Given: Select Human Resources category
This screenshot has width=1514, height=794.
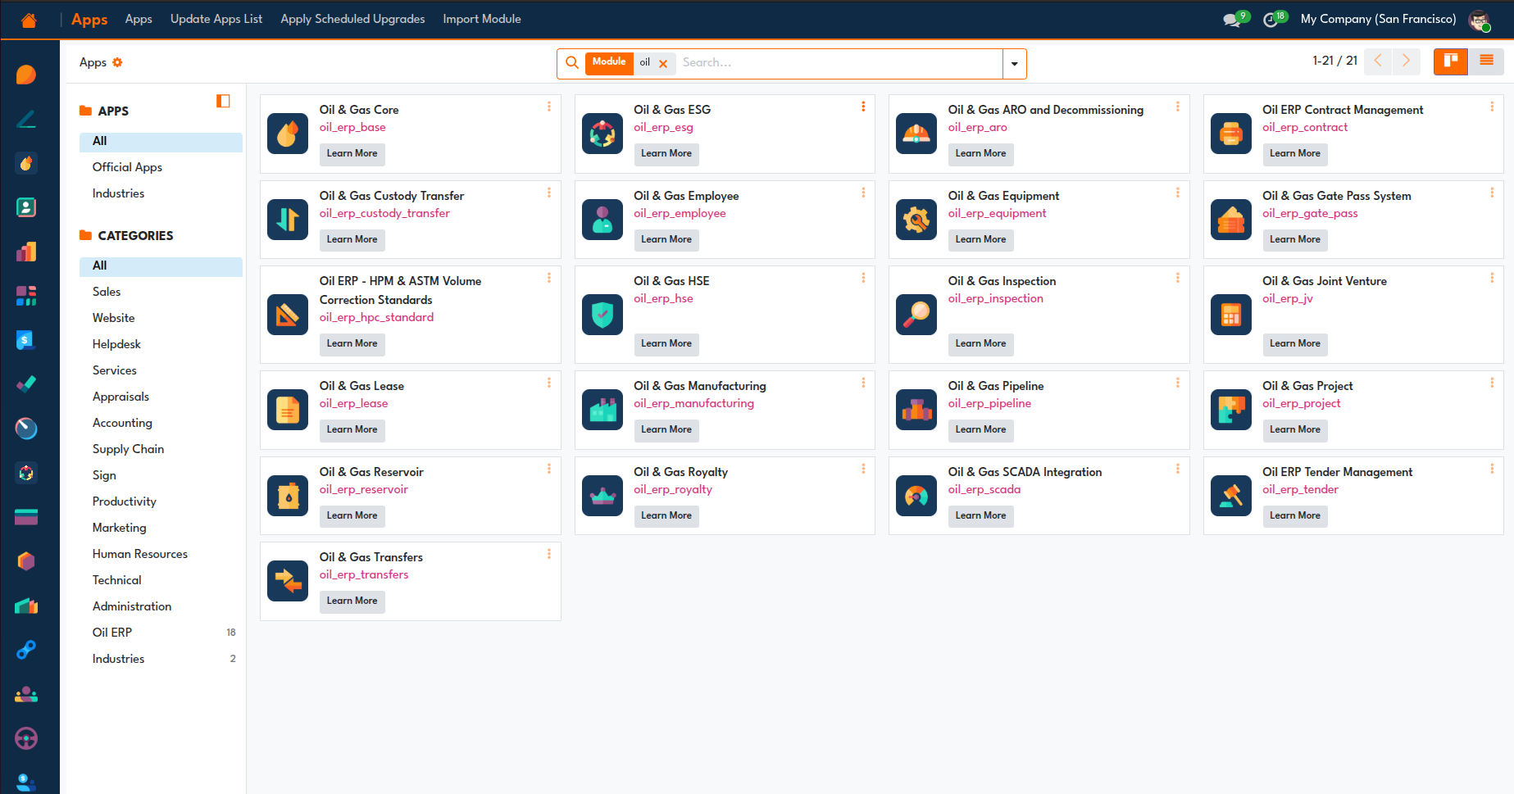Looking at the screenshot, I should coord(161,554).
